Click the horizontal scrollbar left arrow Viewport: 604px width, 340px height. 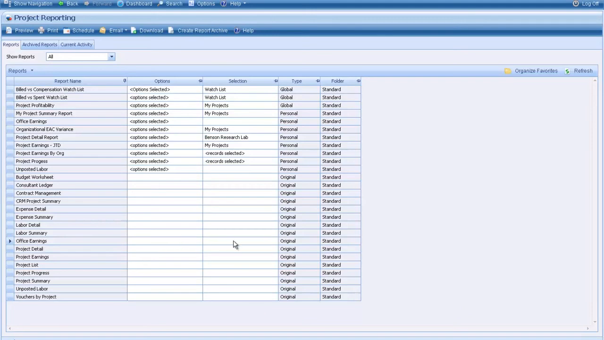pyautogui.click(x=9, y=329)
